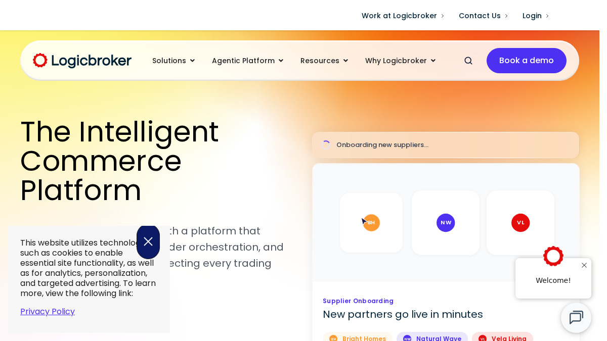Go to the Login page
Image resolution: width=607 pixels, height=341 pixels.
tap(536, 16)
